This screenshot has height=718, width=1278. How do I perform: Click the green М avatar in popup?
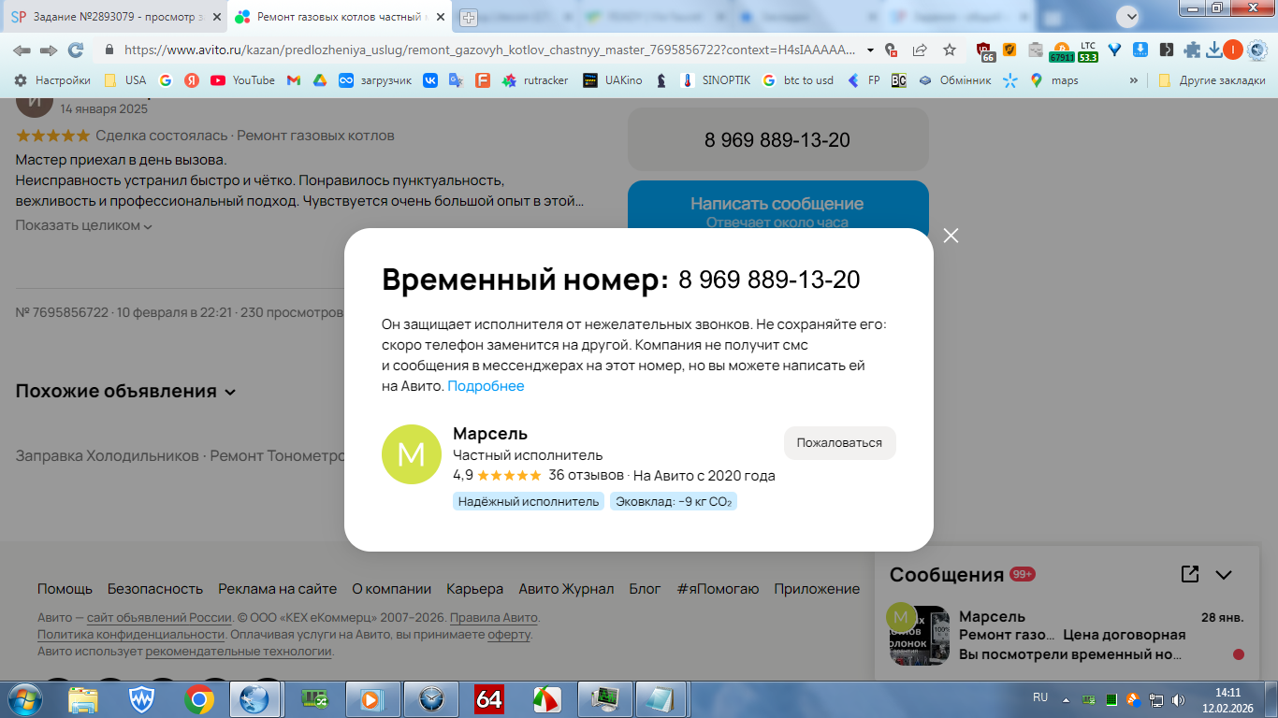[412, 454]
